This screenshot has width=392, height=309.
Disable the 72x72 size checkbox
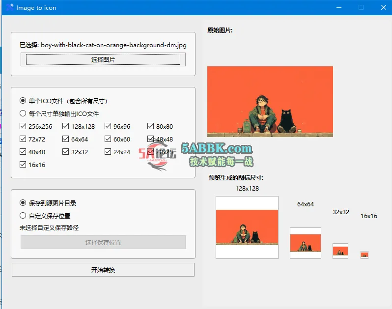[x=23, y=139]
